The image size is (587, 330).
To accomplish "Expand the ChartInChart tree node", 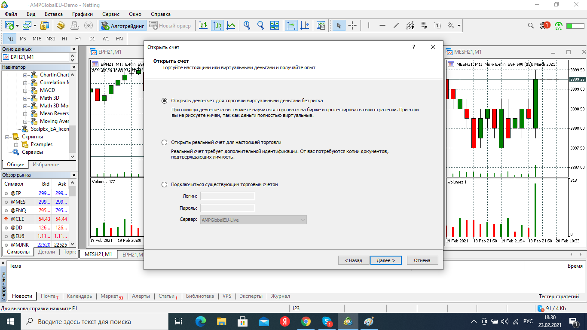I will pyautogui.click(x=25, y=75).
